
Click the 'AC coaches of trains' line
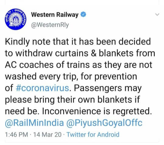79,65
